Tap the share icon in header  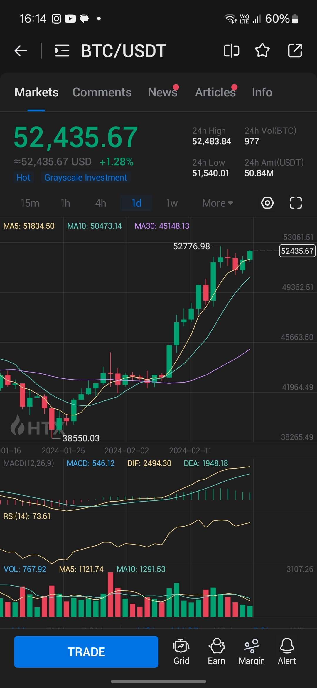pos(295,51)
